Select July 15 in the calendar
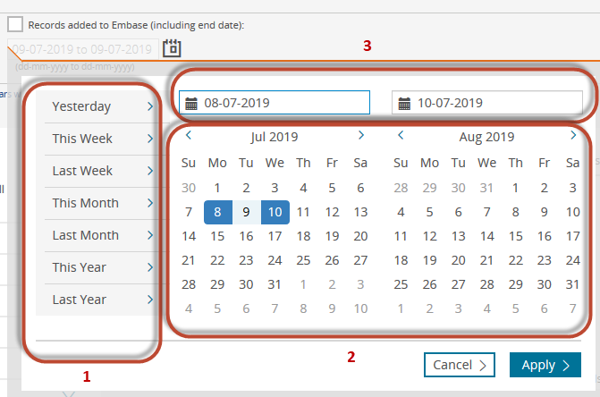600x397 pixels. (x=217, y=236)
